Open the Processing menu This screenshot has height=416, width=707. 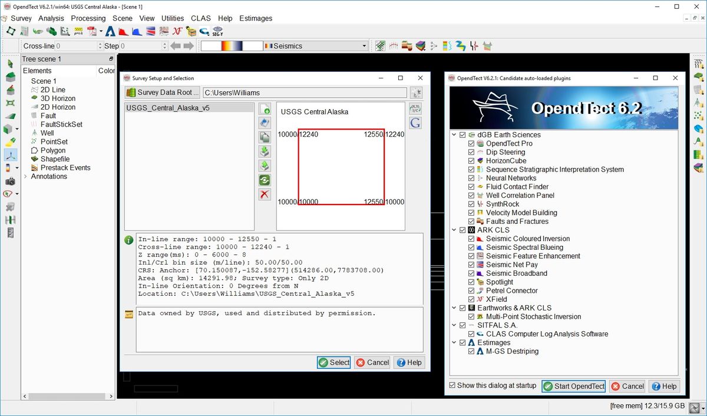[x=88, y=18]
